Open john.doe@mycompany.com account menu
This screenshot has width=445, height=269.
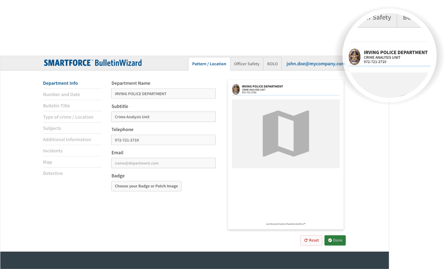[315, 64]
